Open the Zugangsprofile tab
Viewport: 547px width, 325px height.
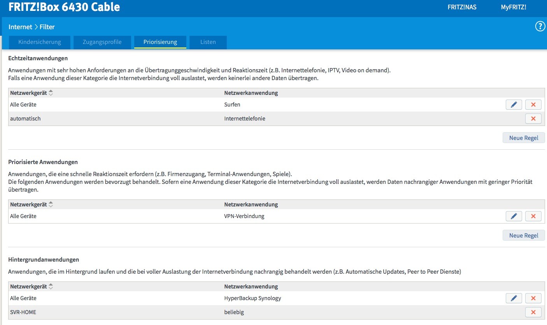102,42
